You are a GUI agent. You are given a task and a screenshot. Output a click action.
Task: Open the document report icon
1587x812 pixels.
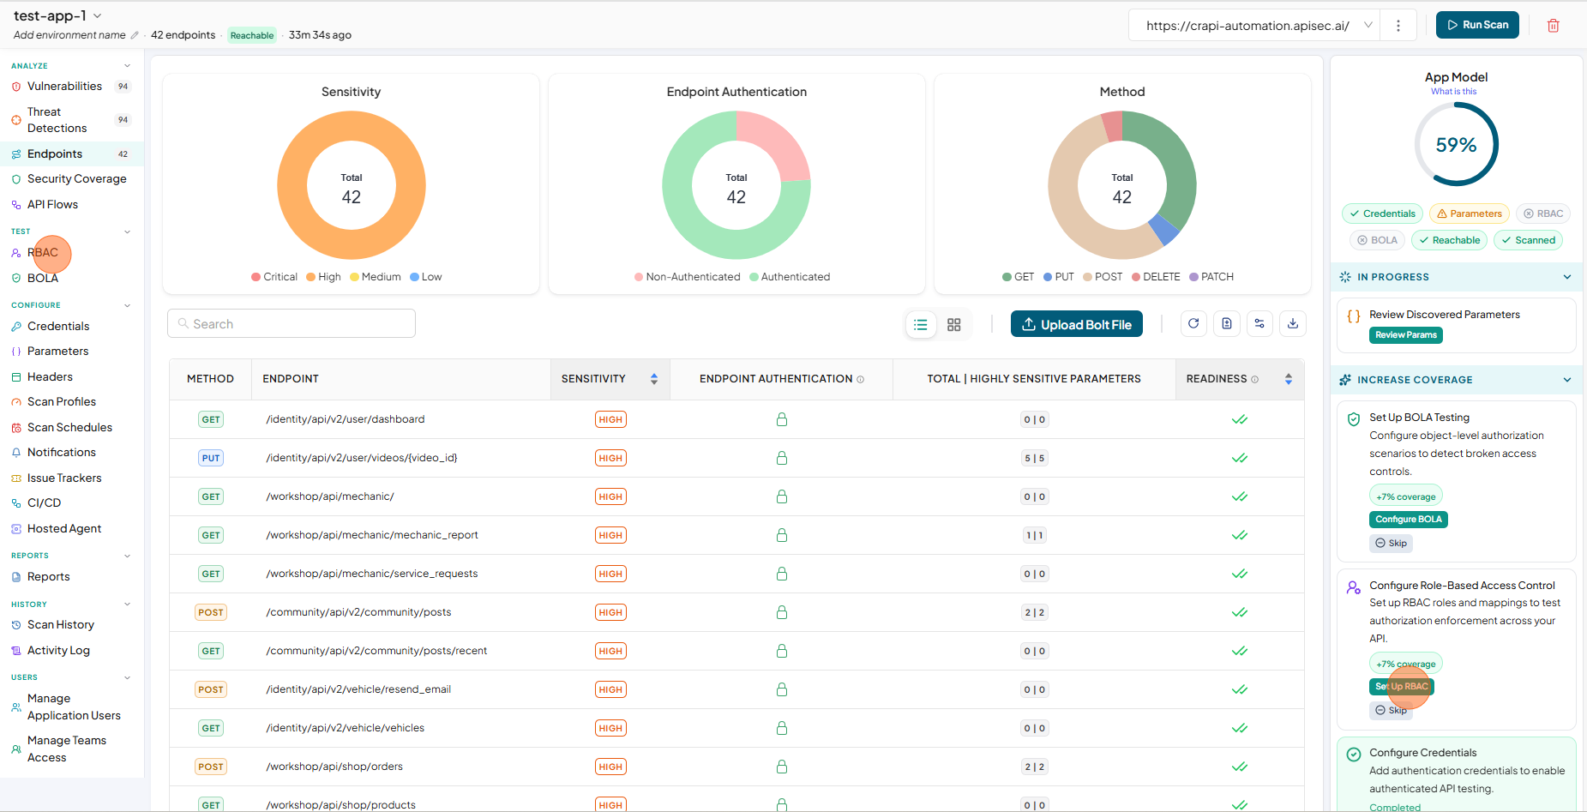pyautogui.click(x=1227, y=323)
